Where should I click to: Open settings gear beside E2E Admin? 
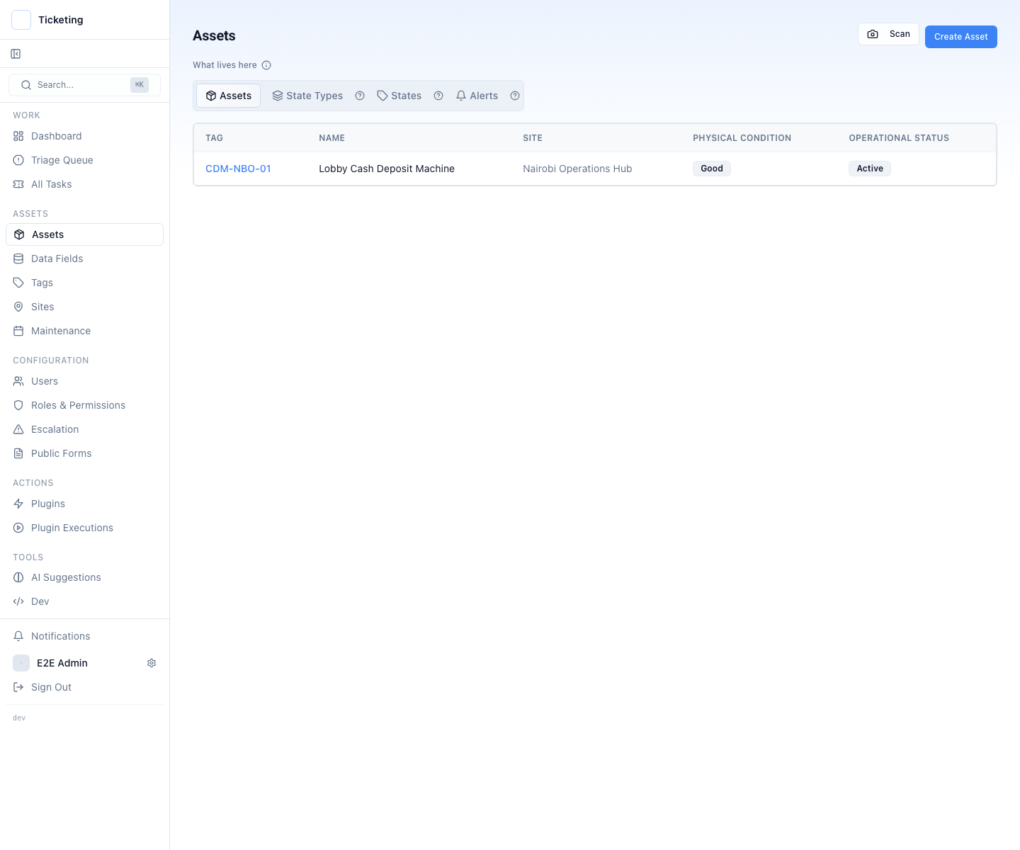pos(152,663)
